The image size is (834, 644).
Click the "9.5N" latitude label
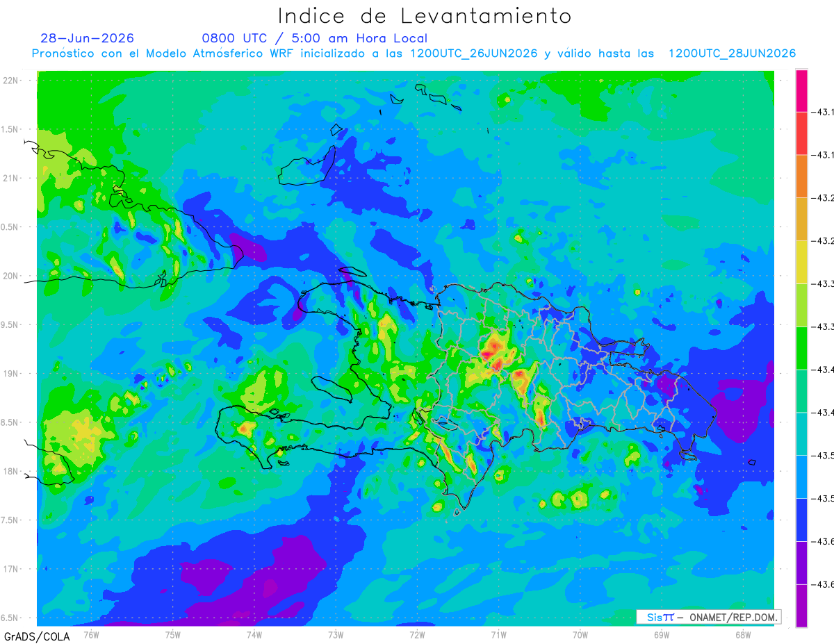point(10,324)
